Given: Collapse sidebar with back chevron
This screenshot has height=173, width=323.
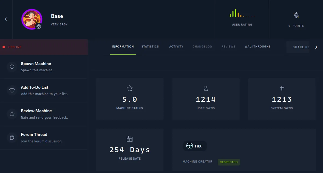Looking at the screenshot, I should (6, 19).
